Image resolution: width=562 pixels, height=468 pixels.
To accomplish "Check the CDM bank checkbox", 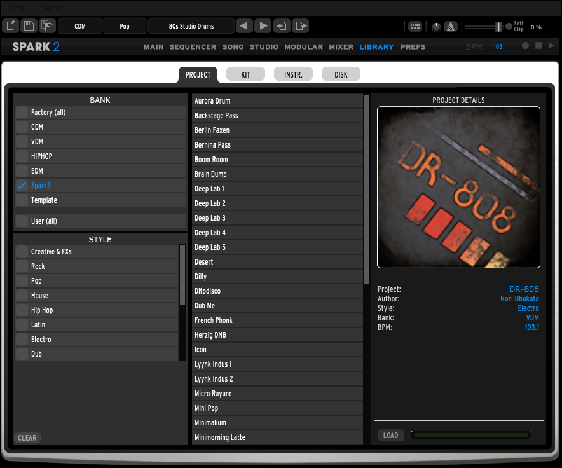I will (x=22, y=127).
